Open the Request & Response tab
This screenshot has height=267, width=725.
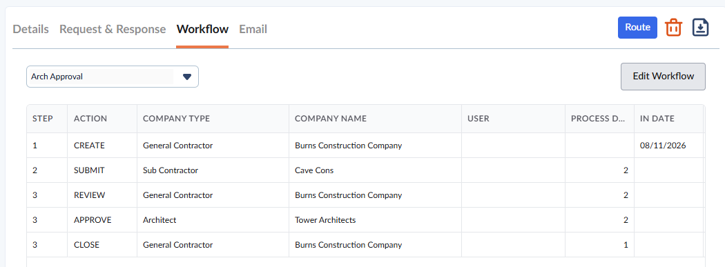pos(113,29)
